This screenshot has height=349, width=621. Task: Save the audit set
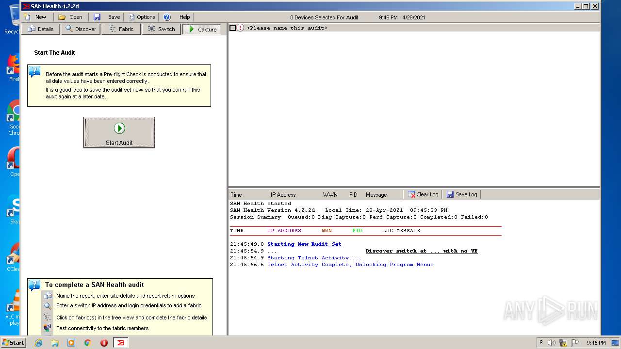108,17
